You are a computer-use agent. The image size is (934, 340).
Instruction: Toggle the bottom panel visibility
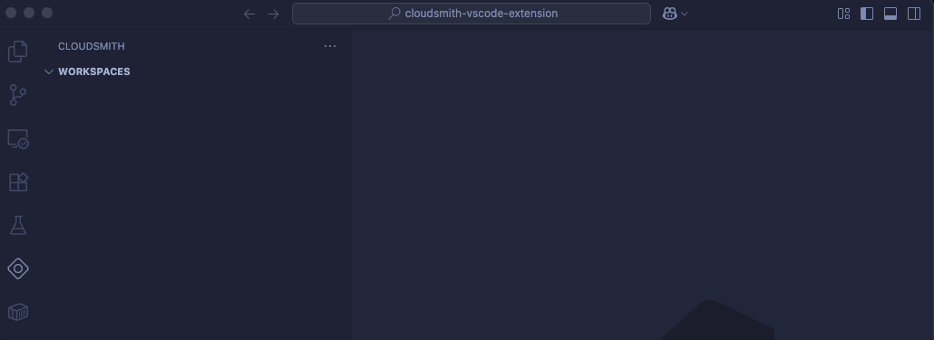click(890, 14)
